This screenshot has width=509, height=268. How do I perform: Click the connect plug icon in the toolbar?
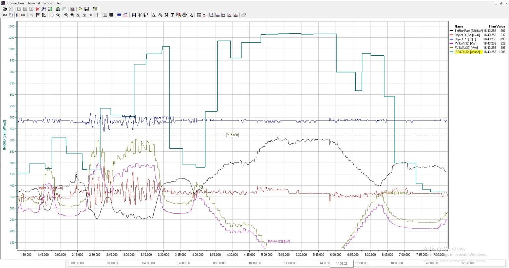(x=5, y=9)
